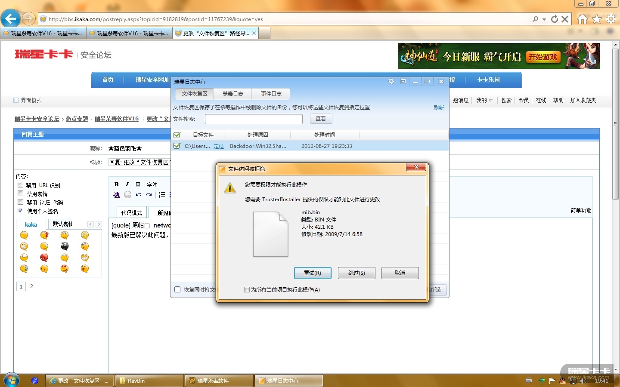Open the 卡卡乐园 navigation link
The width and height of the screenshot is (620, 387).
(488, 80)
